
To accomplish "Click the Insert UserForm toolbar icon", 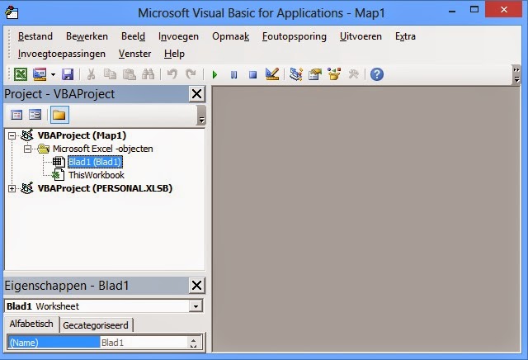I will tap(40, 74).
